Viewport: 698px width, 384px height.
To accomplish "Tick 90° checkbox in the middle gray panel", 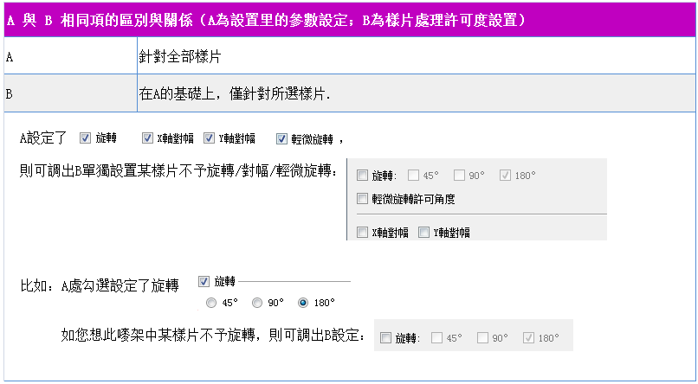I will pos(460,176).
